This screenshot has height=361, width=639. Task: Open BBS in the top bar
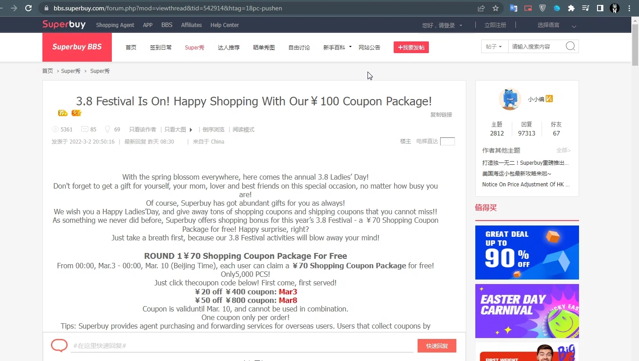point(167,25)
